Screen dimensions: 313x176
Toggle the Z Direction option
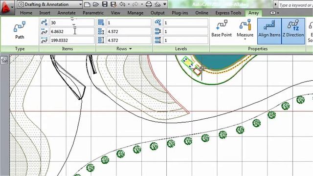pos(293,31)
